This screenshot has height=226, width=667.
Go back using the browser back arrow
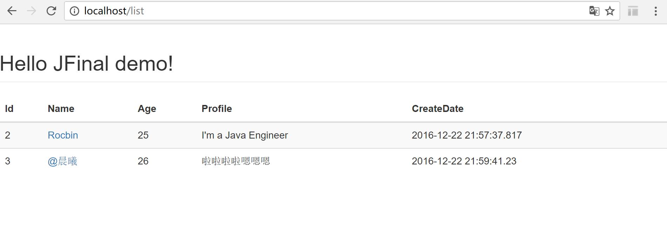(12, 11)
